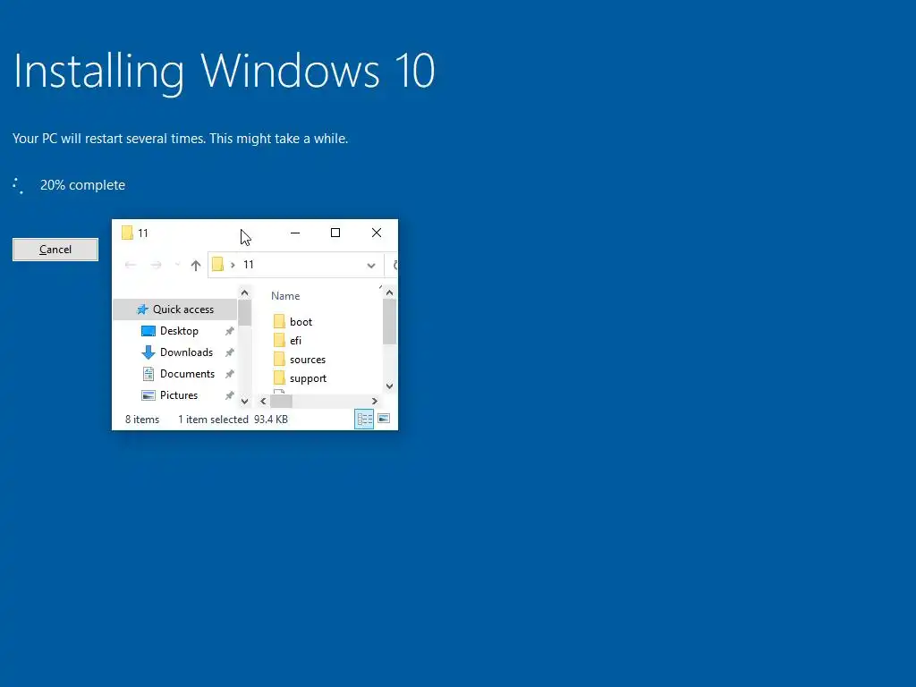
Task: Go forward using the right arrow
Action: (x=156, y=265)
